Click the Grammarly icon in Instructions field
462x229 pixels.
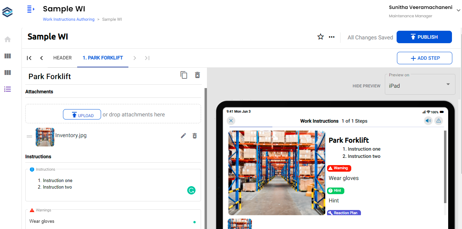tap(191, 190)
